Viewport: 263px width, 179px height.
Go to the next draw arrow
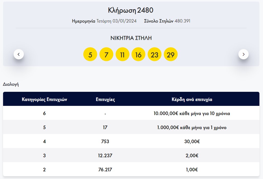pos(243,54)
